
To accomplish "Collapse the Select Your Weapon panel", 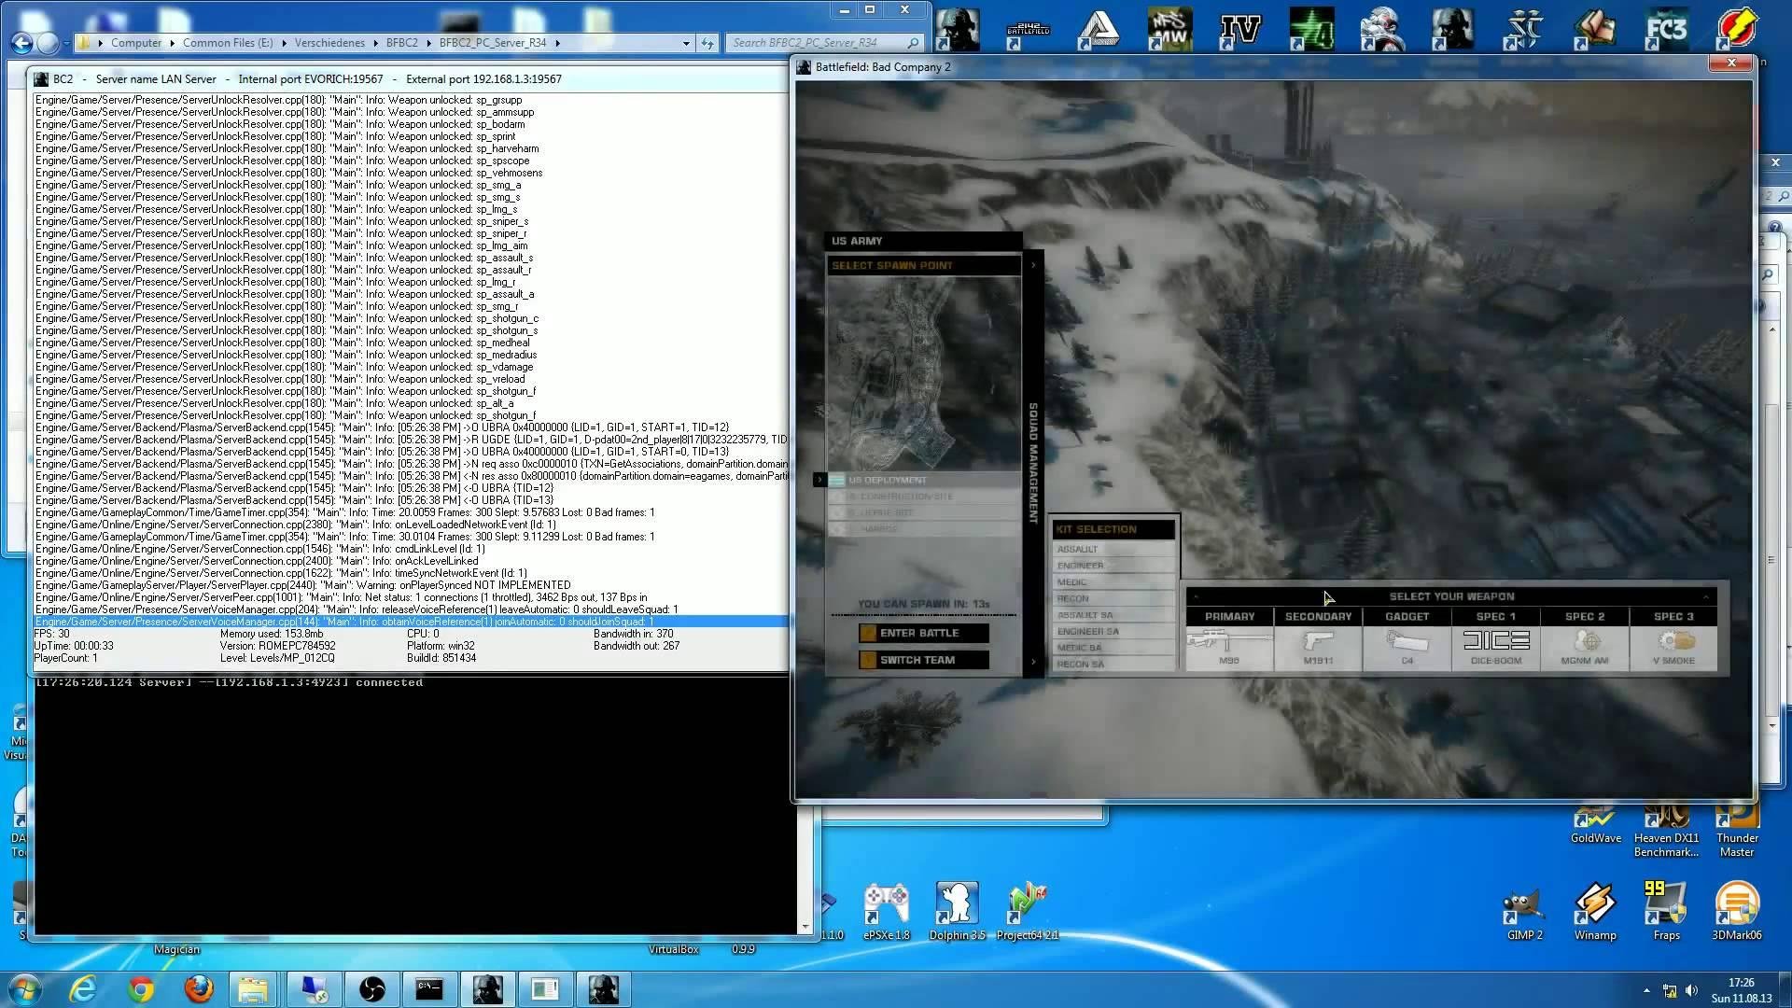I will (x=1706, y=596).
